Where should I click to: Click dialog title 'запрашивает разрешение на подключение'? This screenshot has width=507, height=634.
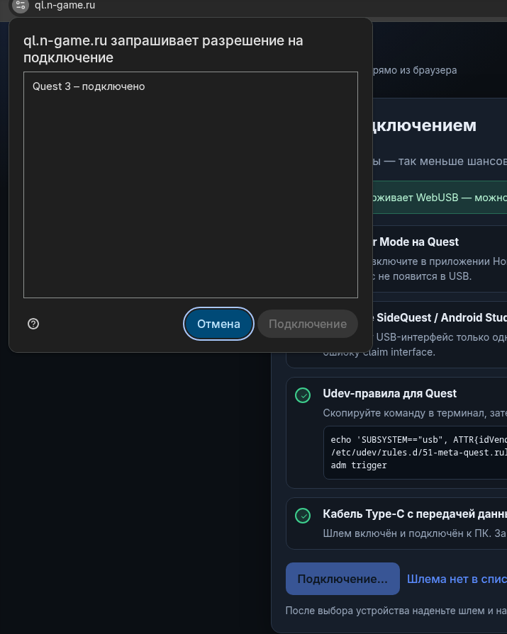[163, 49]
